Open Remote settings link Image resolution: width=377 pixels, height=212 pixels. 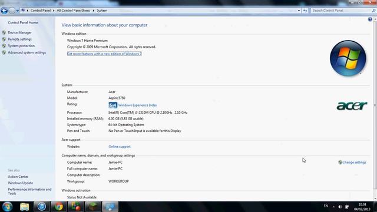click(19, 39)
